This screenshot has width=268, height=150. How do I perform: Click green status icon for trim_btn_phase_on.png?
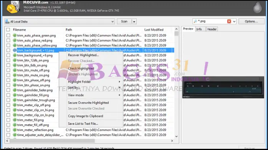point(15,85)
